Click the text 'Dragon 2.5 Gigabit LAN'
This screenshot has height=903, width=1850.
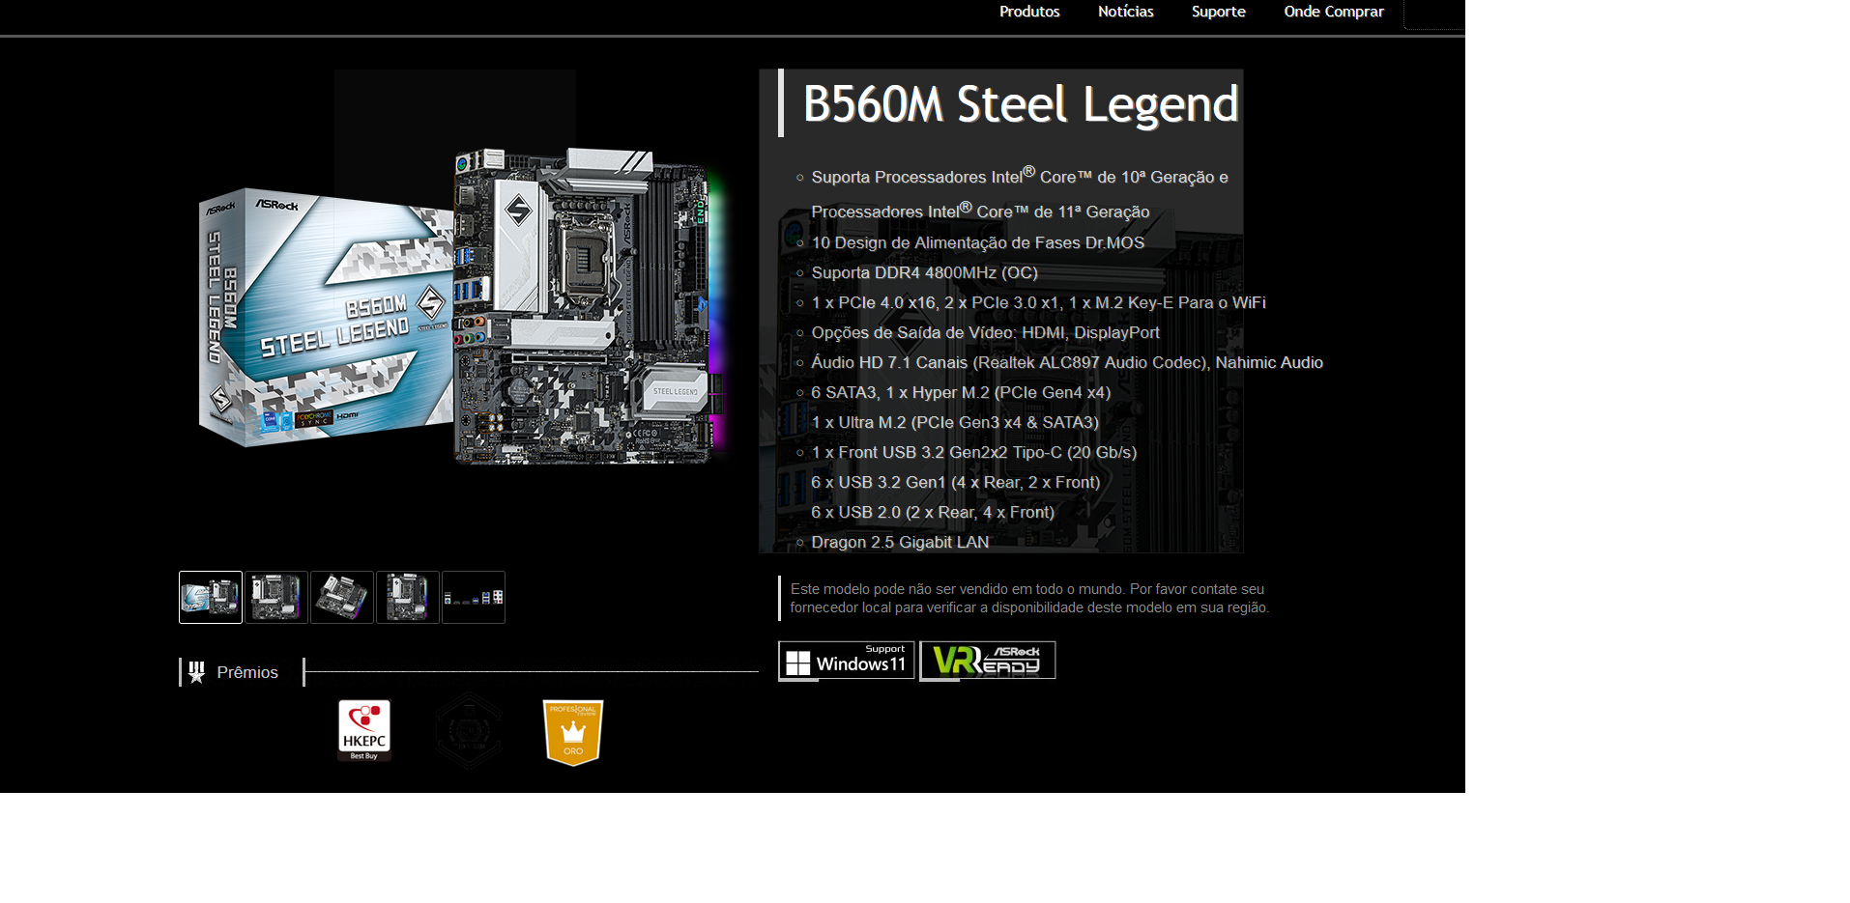click(900, 542)
